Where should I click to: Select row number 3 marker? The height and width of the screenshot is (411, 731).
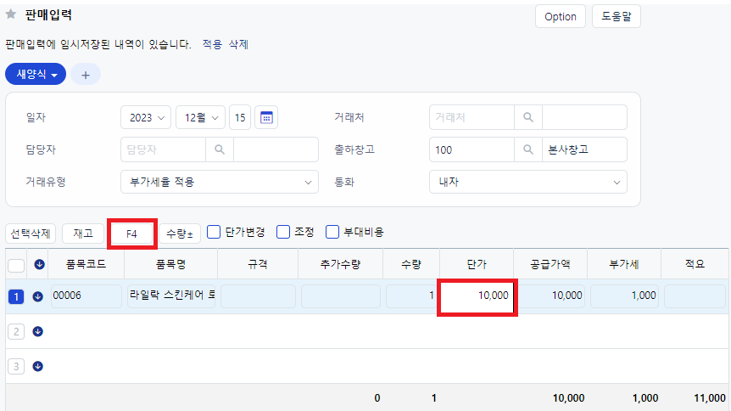[16, 367]
